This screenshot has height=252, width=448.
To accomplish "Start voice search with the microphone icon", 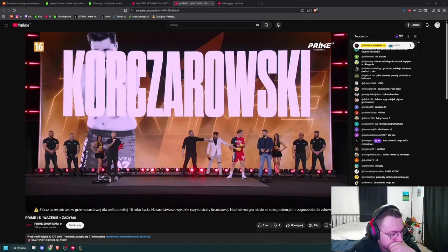I will click(278, 25).
